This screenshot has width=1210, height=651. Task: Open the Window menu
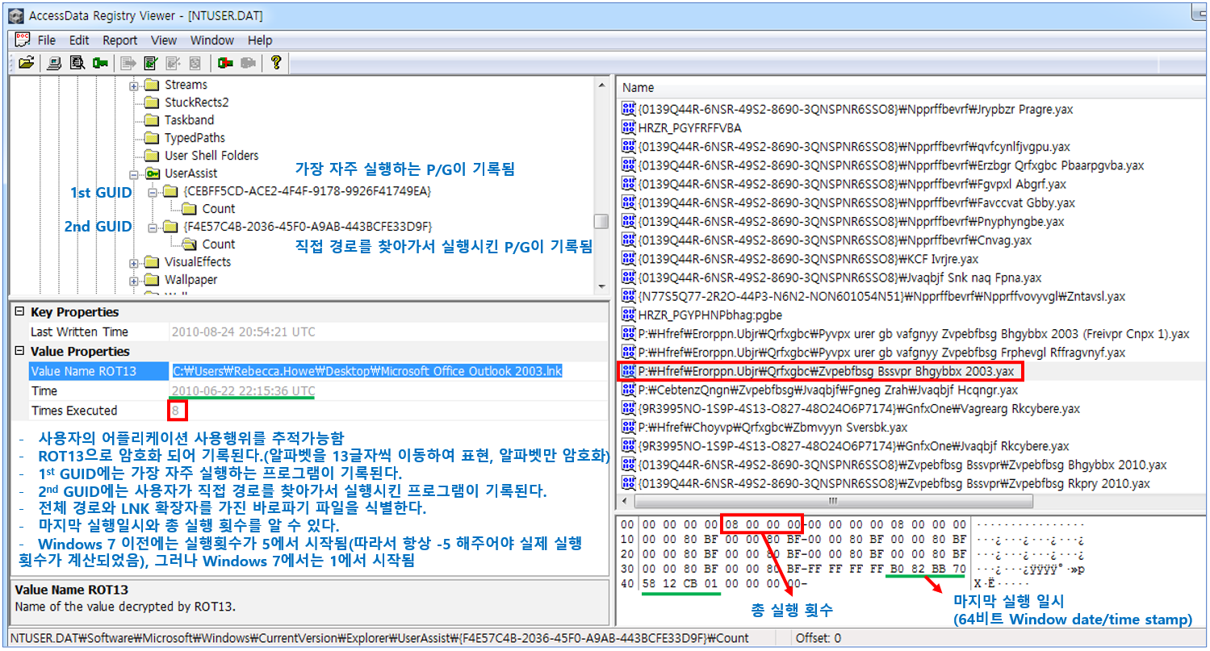coord(211,40)
